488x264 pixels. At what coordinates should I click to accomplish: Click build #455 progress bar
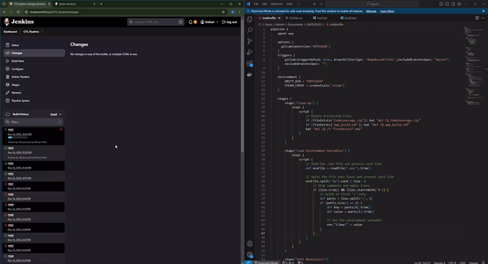point(17,137)
